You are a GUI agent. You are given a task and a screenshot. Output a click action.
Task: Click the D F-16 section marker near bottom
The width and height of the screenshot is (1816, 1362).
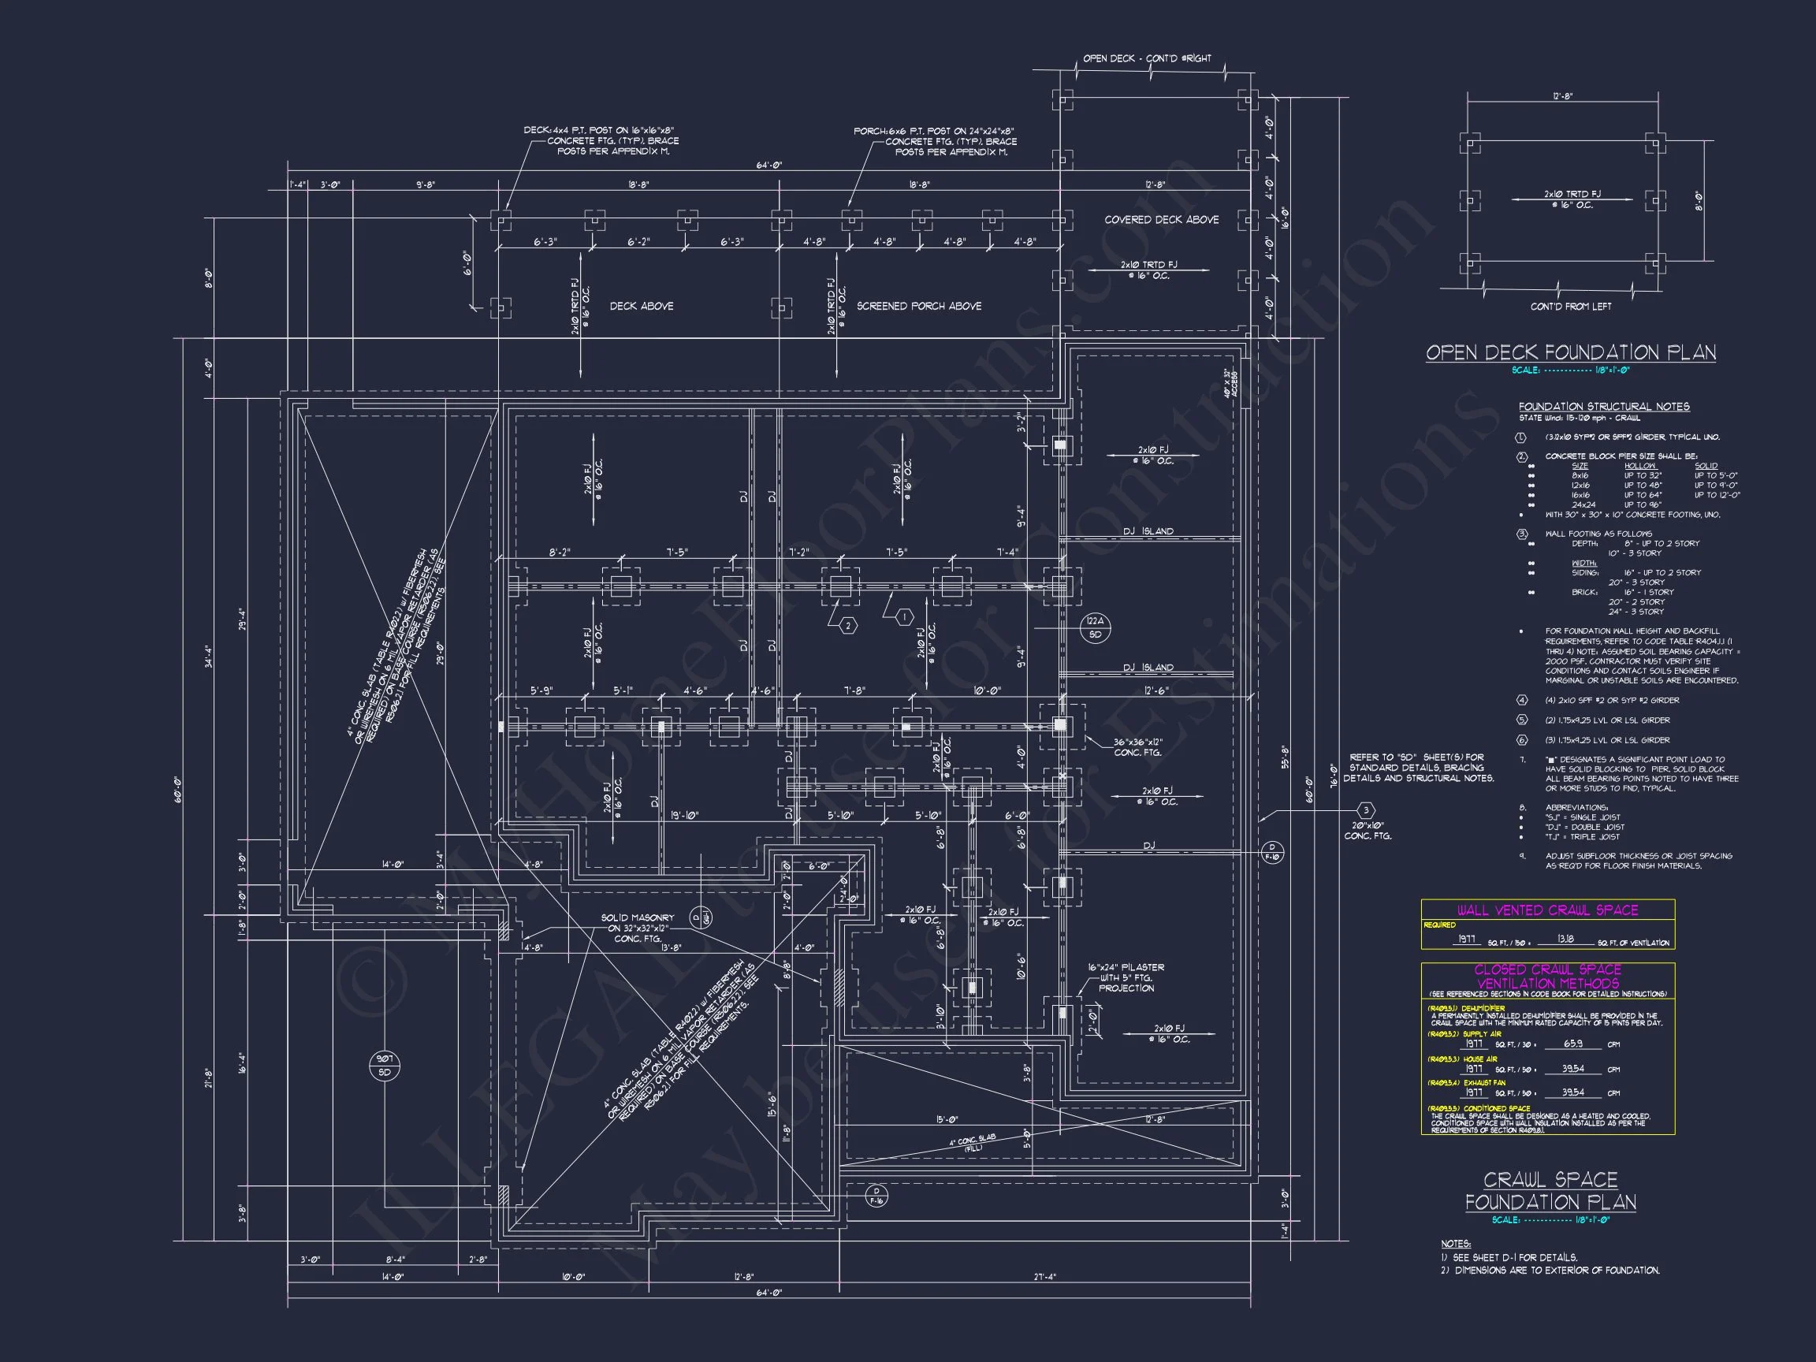point(876,1196)
